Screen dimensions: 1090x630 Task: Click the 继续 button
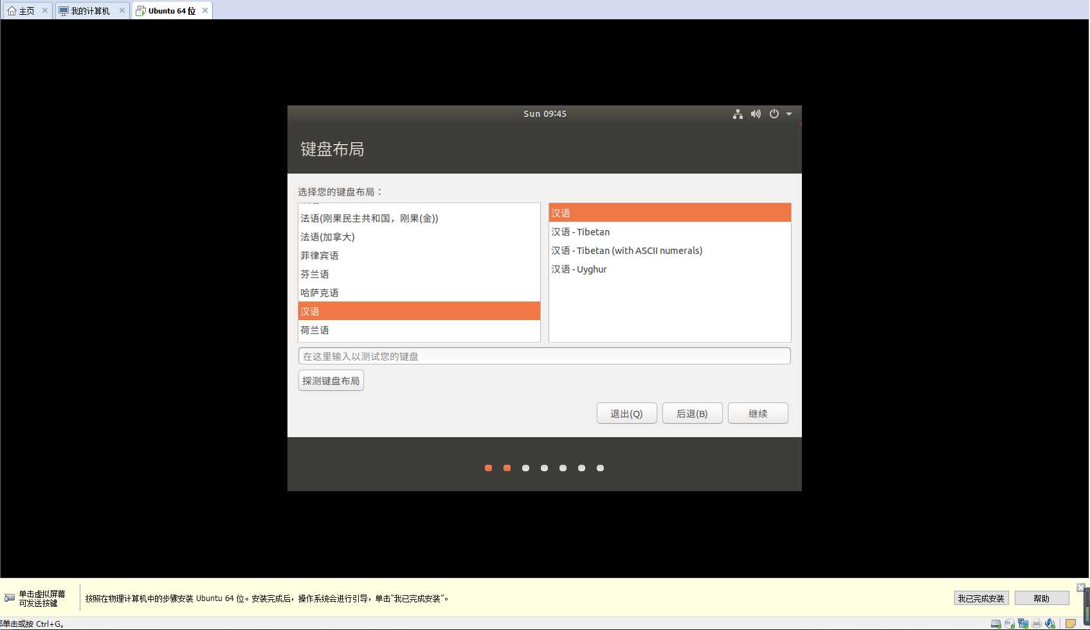[x=758, y=413]
